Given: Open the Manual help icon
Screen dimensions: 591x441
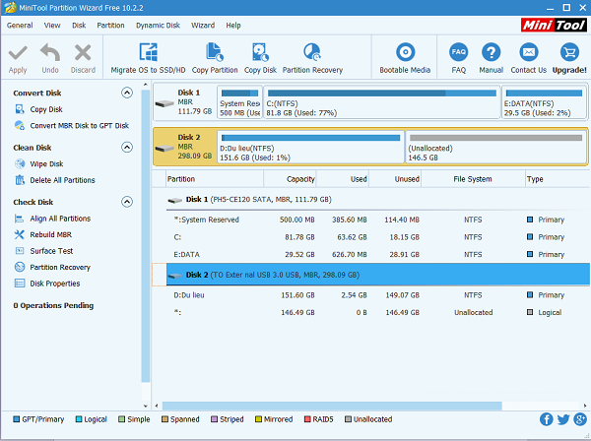Looking at the screenshot, I should click(x=491, y=52).
